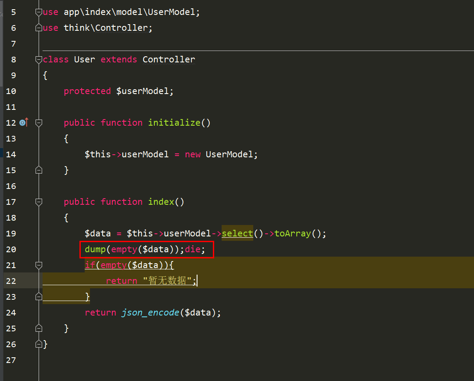Viewport: 474px width, 381px height.
Task: Click fold end marker on line 26
Action: pos(39,344)
